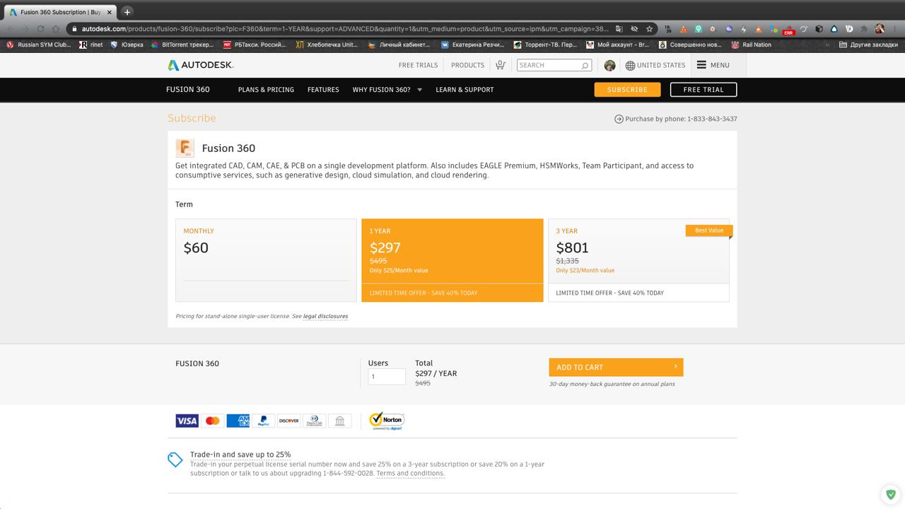The width and height of the screenshot is (905, 509).
Task: Open the Юзерка bookmark
Action: (127, 45)
